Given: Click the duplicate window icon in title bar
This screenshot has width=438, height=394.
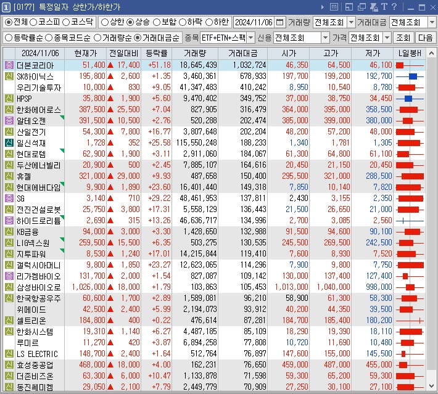Looking at the screenshot, I should coord(362,7).
